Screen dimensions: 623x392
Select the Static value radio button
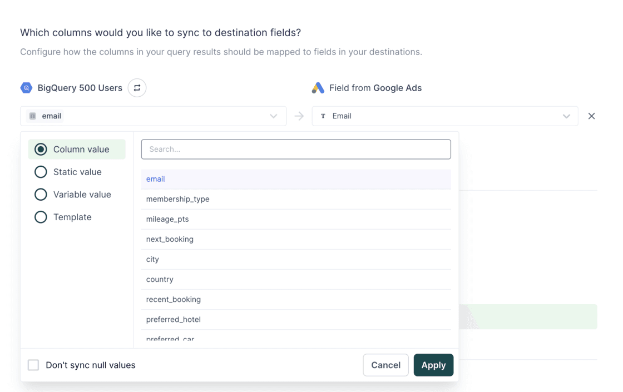coord(41,172)
